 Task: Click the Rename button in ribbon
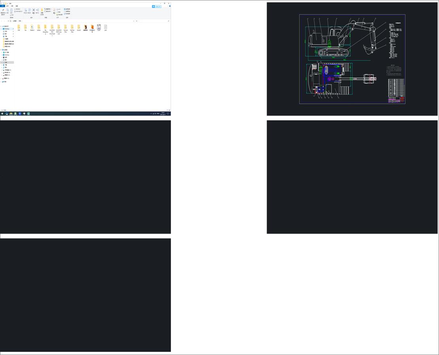coord(37,11)
